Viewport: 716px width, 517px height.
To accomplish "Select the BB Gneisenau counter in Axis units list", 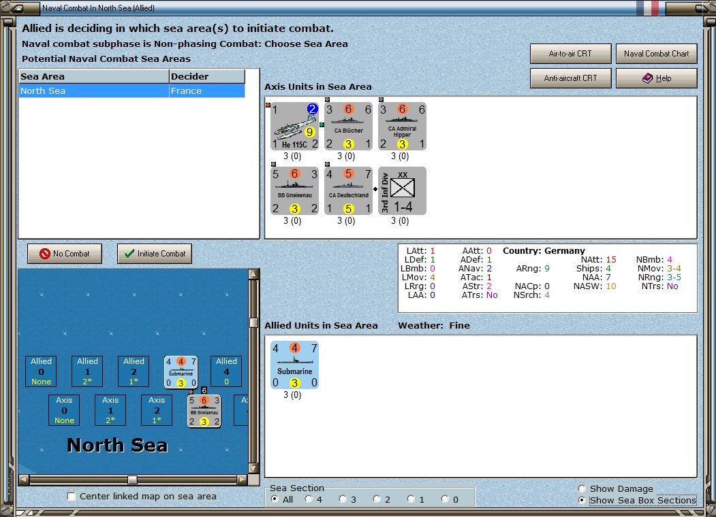I will (x=294, y=190).
